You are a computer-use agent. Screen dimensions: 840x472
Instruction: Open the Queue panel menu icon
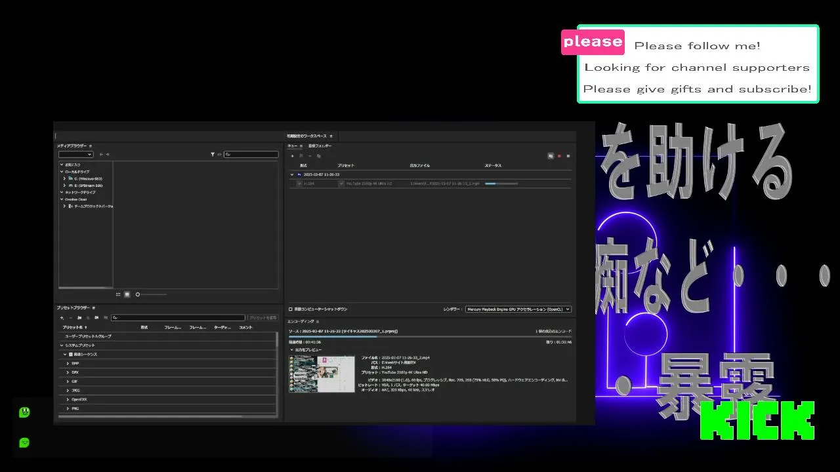(x=301, y=146)
